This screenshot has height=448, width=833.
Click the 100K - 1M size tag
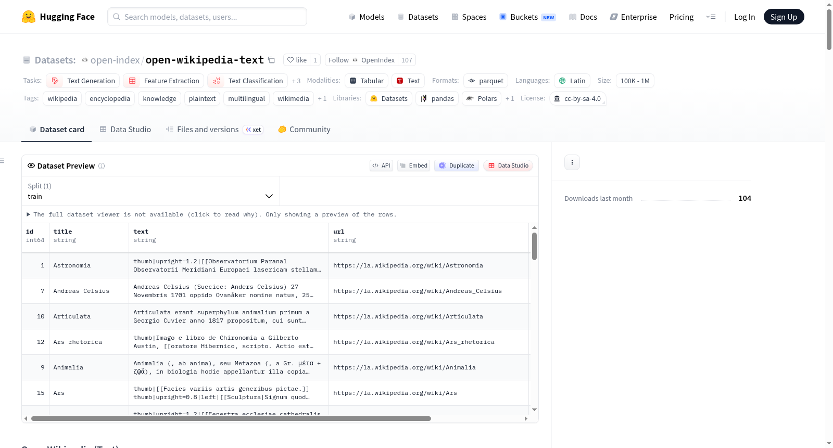[x=635, y=81]
